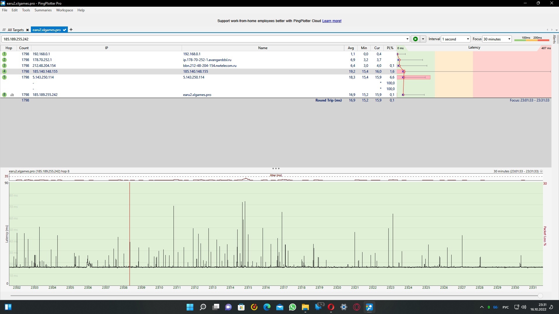Image resolution: width=559 pixels, height=314 pixels.
Task: Show hidden system tray icons
Action: [x=482, y=307]
